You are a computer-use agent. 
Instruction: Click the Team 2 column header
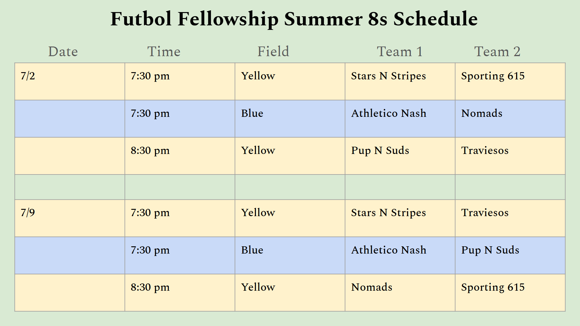[497, 51]
